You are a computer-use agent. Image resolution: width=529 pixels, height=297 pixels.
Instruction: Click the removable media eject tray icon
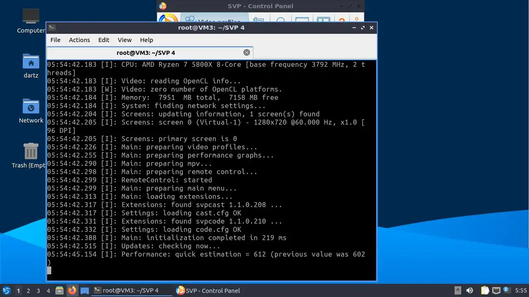pos(458,290)
